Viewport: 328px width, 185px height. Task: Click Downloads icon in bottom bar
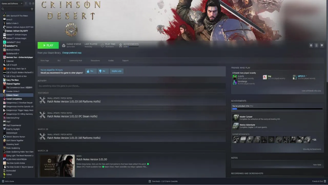pos(150,181)
